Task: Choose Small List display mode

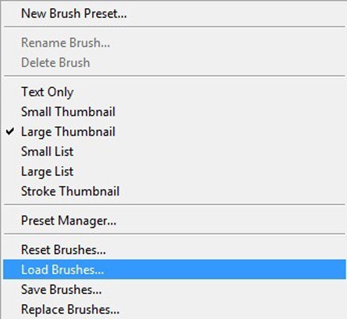Action: coord(47,152)
